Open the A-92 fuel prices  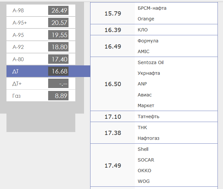(41, 47)
